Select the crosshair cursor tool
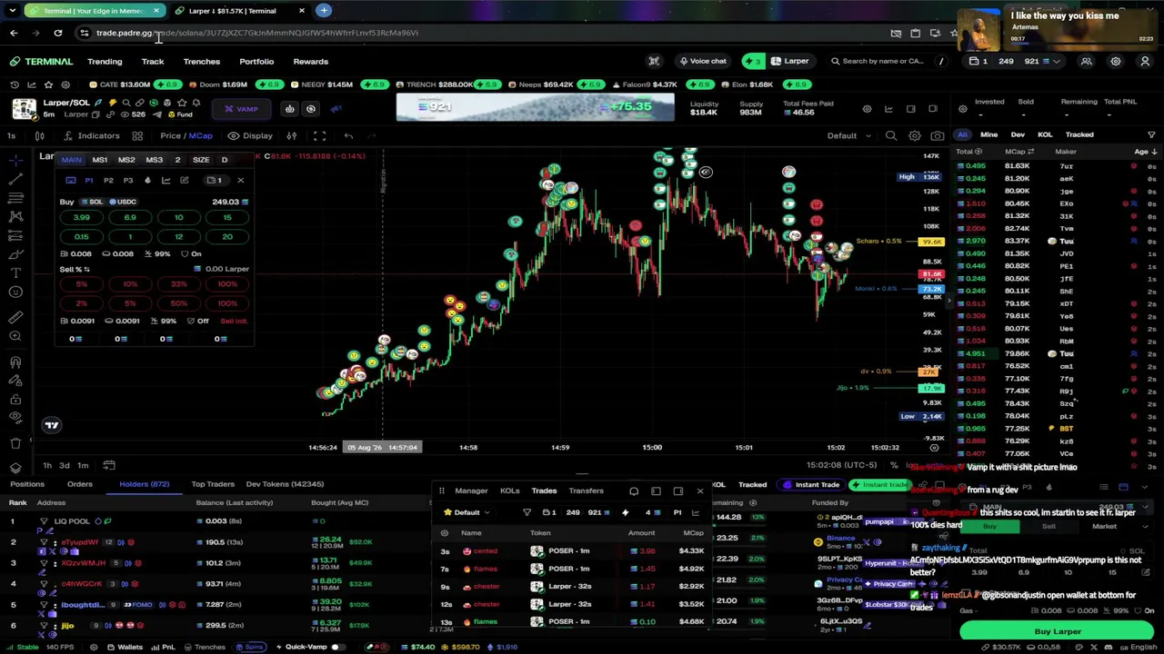Image resolution: width=1164 pixels, height=654 pixels. click(x=15, y=160)
